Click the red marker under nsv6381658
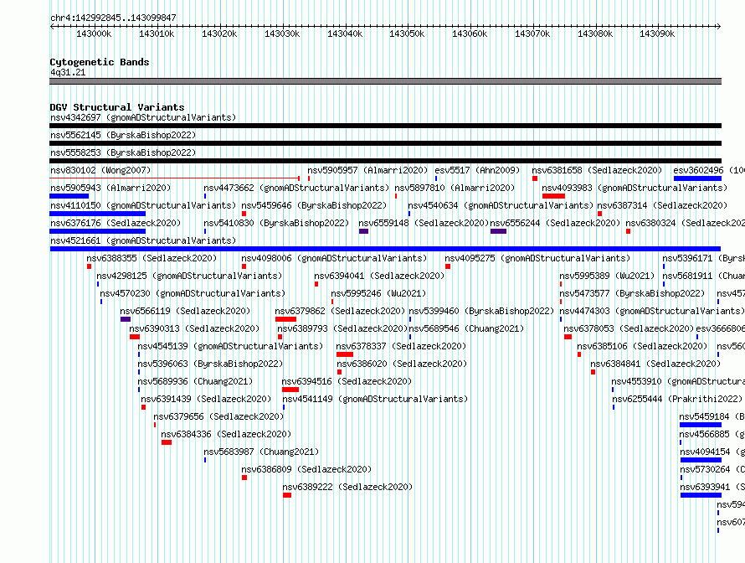This screenshot has width=745, height=563. (x=535, y=178)
